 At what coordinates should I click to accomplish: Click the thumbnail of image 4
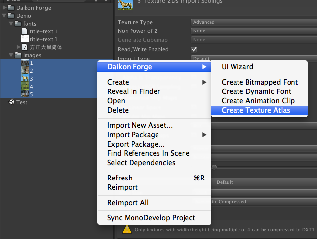click(x=25, y=86)
